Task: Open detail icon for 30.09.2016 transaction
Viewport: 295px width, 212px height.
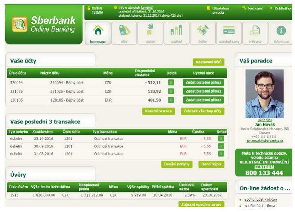Action: tap(221, 146)
